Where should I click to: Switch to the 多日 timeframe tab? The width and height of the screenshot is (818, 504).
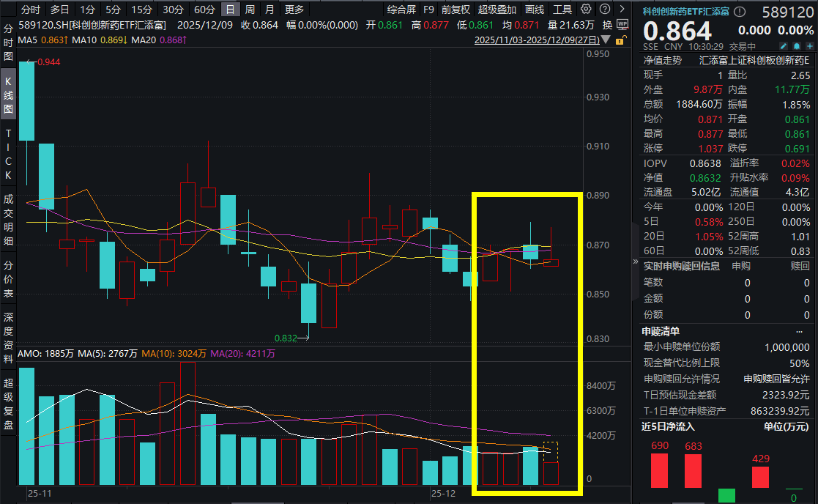click(x=59, y=10)
